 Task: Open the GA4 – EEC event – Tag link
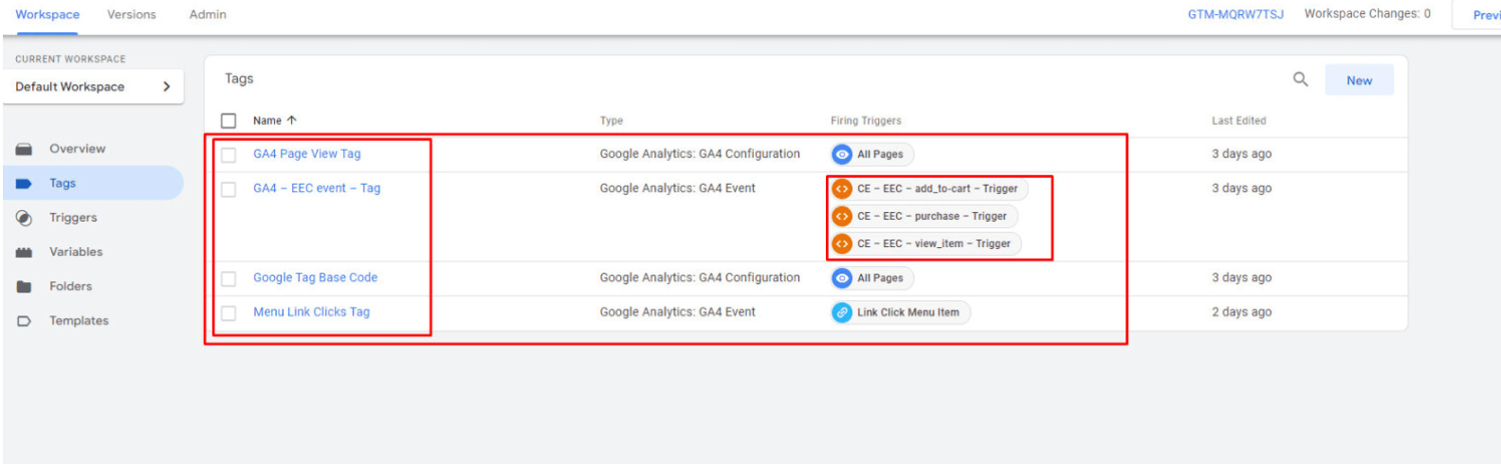(x=317, y=188)
